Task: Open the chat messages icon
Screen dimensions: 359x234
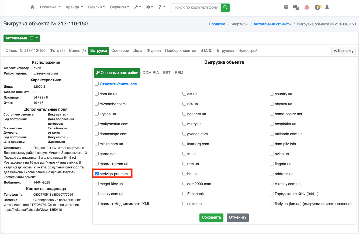Action: pos(296,7)
